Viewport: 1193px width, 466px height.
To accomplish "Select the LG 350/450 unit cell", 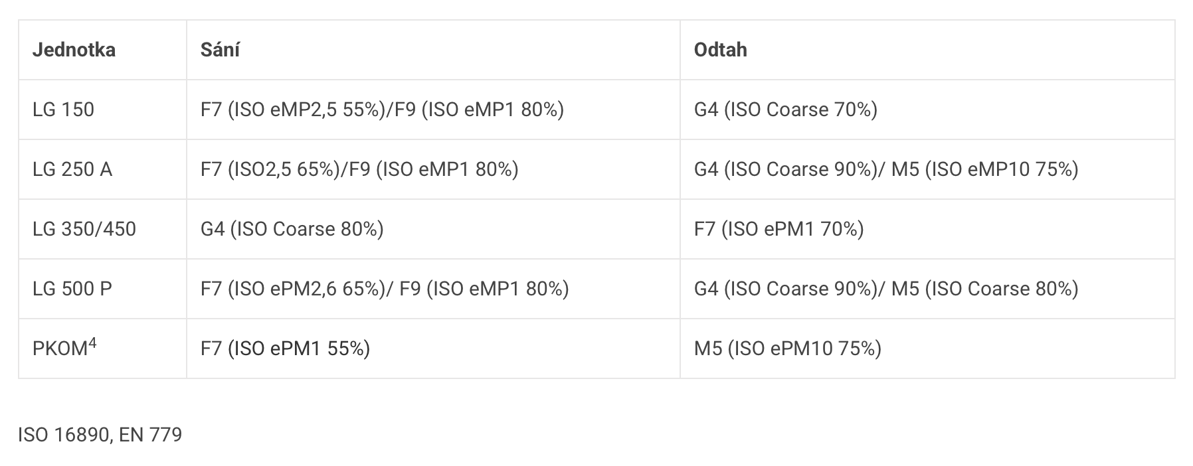I will tap(84, 229).
